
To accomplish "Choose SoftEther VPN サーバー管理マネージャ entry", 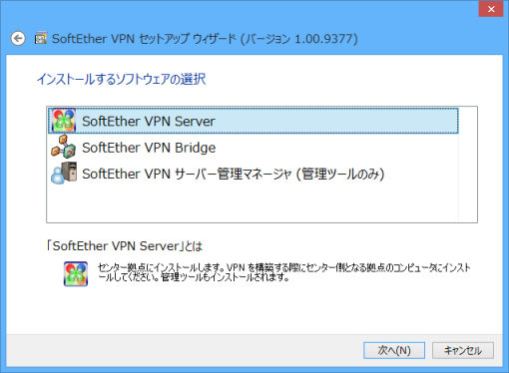I will point(234,174).
